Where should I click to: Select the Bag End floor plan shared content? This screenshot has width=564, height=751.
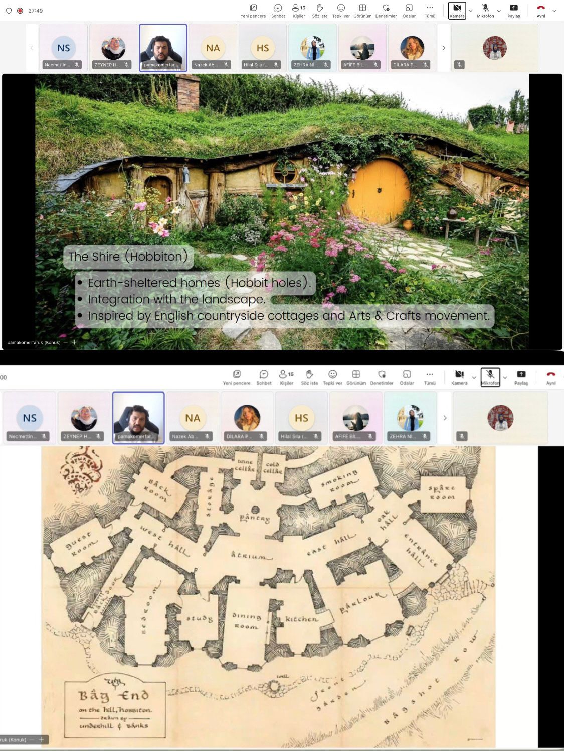(x=268, y=596)
